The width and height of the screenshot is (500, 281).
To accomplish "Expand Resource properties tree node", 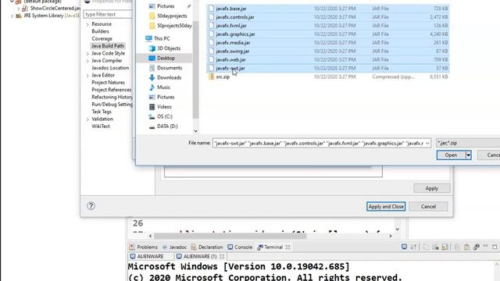I will [x=87, y=24].
